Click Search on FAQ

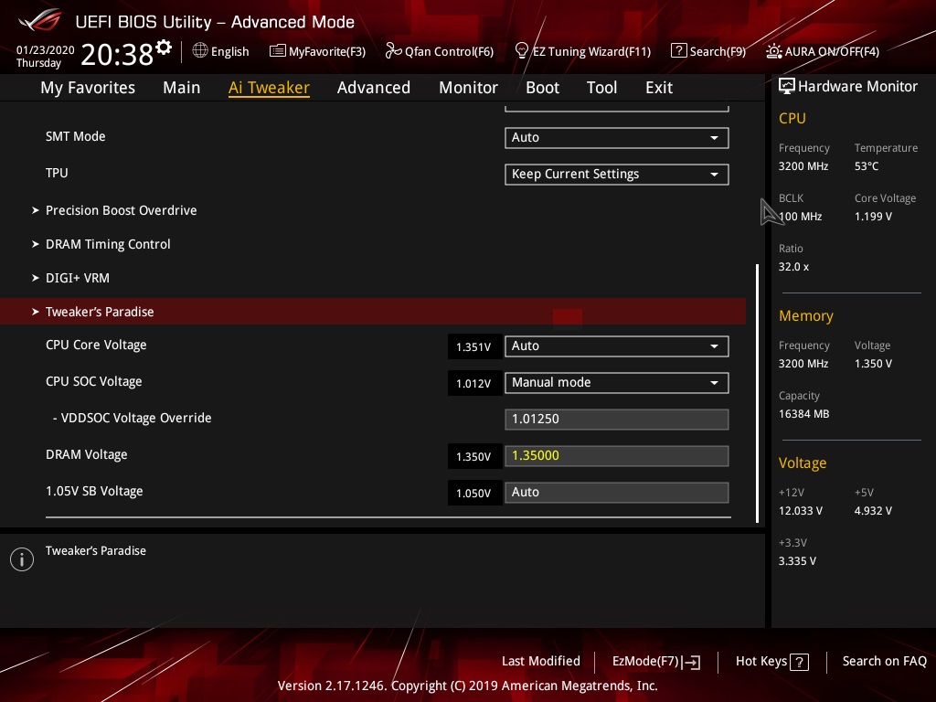click(x=885, y=662)
